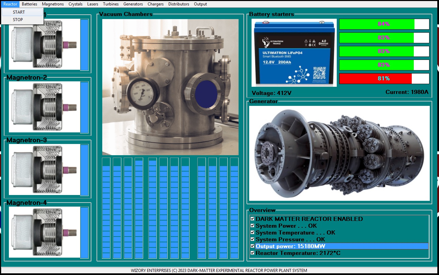Click the Ultimatron LiFePO4 battery image

(x=294, y=53)
